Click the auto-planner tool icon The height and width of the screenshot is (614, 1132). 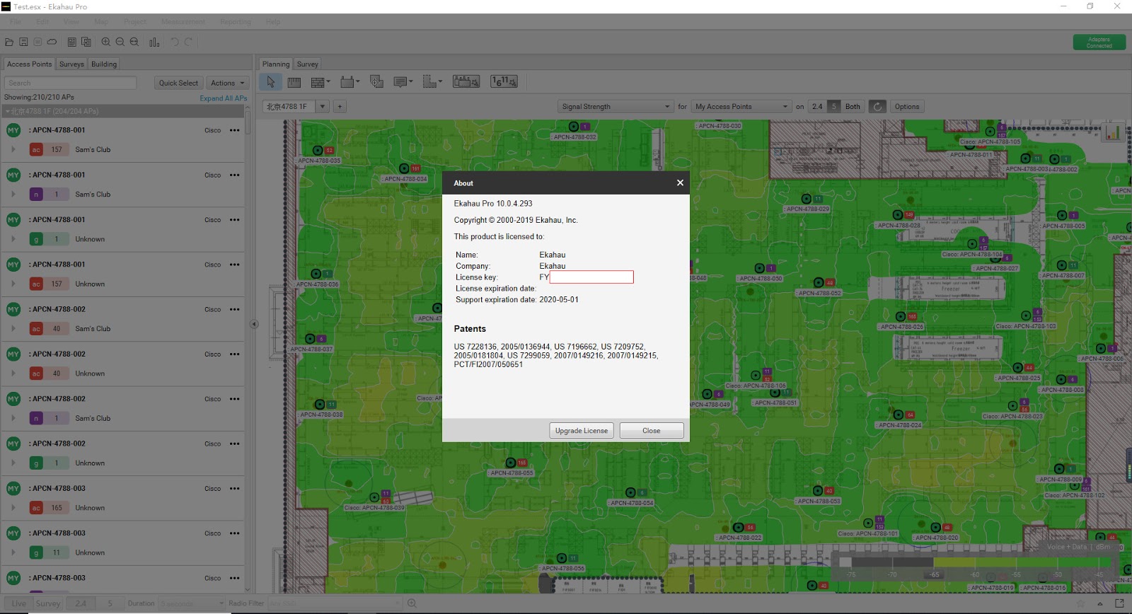point(466,82)
